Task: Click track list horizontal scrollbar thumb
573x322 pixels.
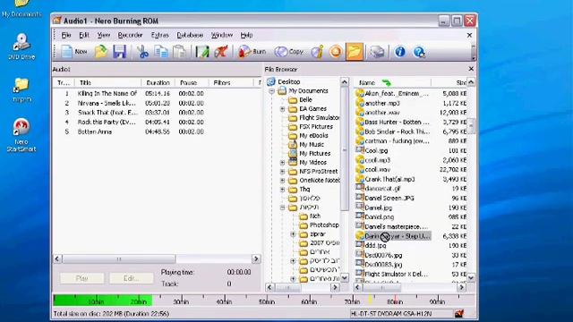Action: point(119,258)
